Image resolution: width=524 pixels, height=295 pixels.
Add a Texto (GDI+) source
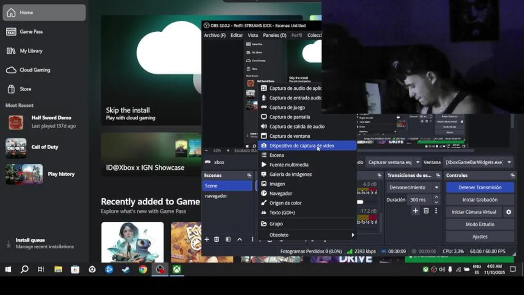coord(307,212)
